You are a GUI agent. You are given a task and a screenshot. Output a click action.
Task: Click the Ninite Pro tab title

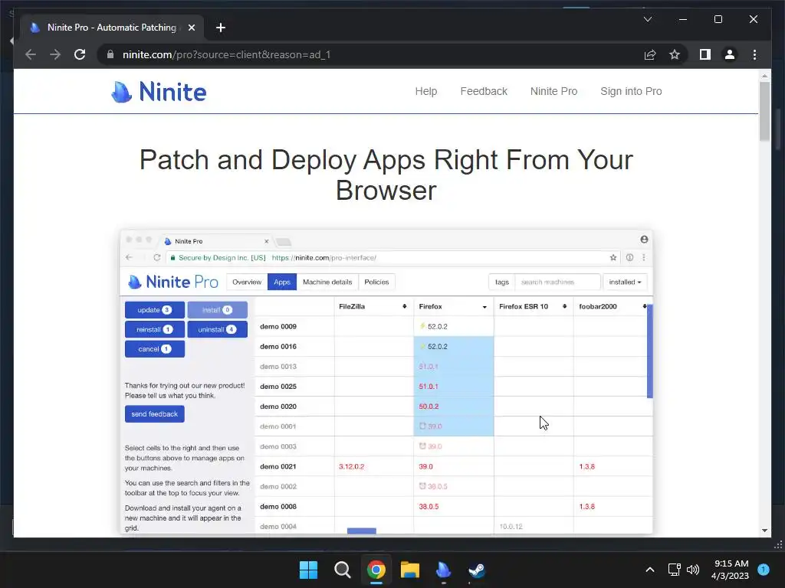click(x=112, y=28)
